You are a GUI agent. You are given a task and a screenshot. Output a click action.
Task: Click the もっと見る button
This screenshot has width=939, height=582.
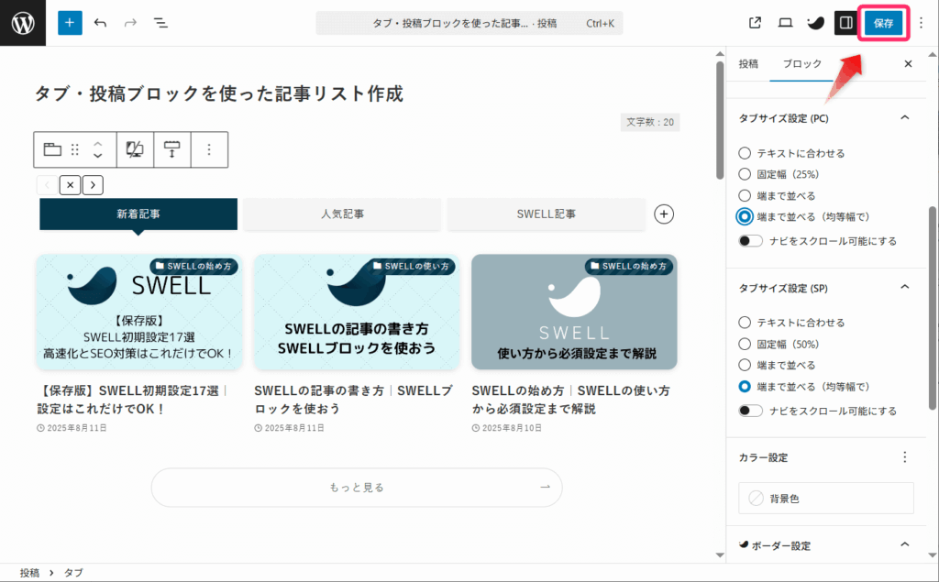pos(357,488)
